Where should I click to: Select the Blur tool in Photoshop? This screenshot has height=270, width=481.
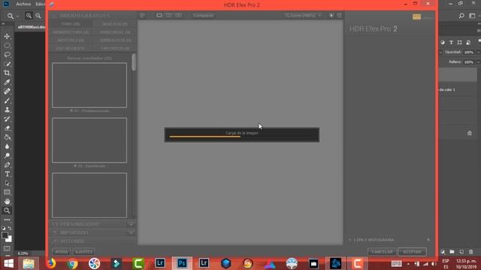(7, 147)
